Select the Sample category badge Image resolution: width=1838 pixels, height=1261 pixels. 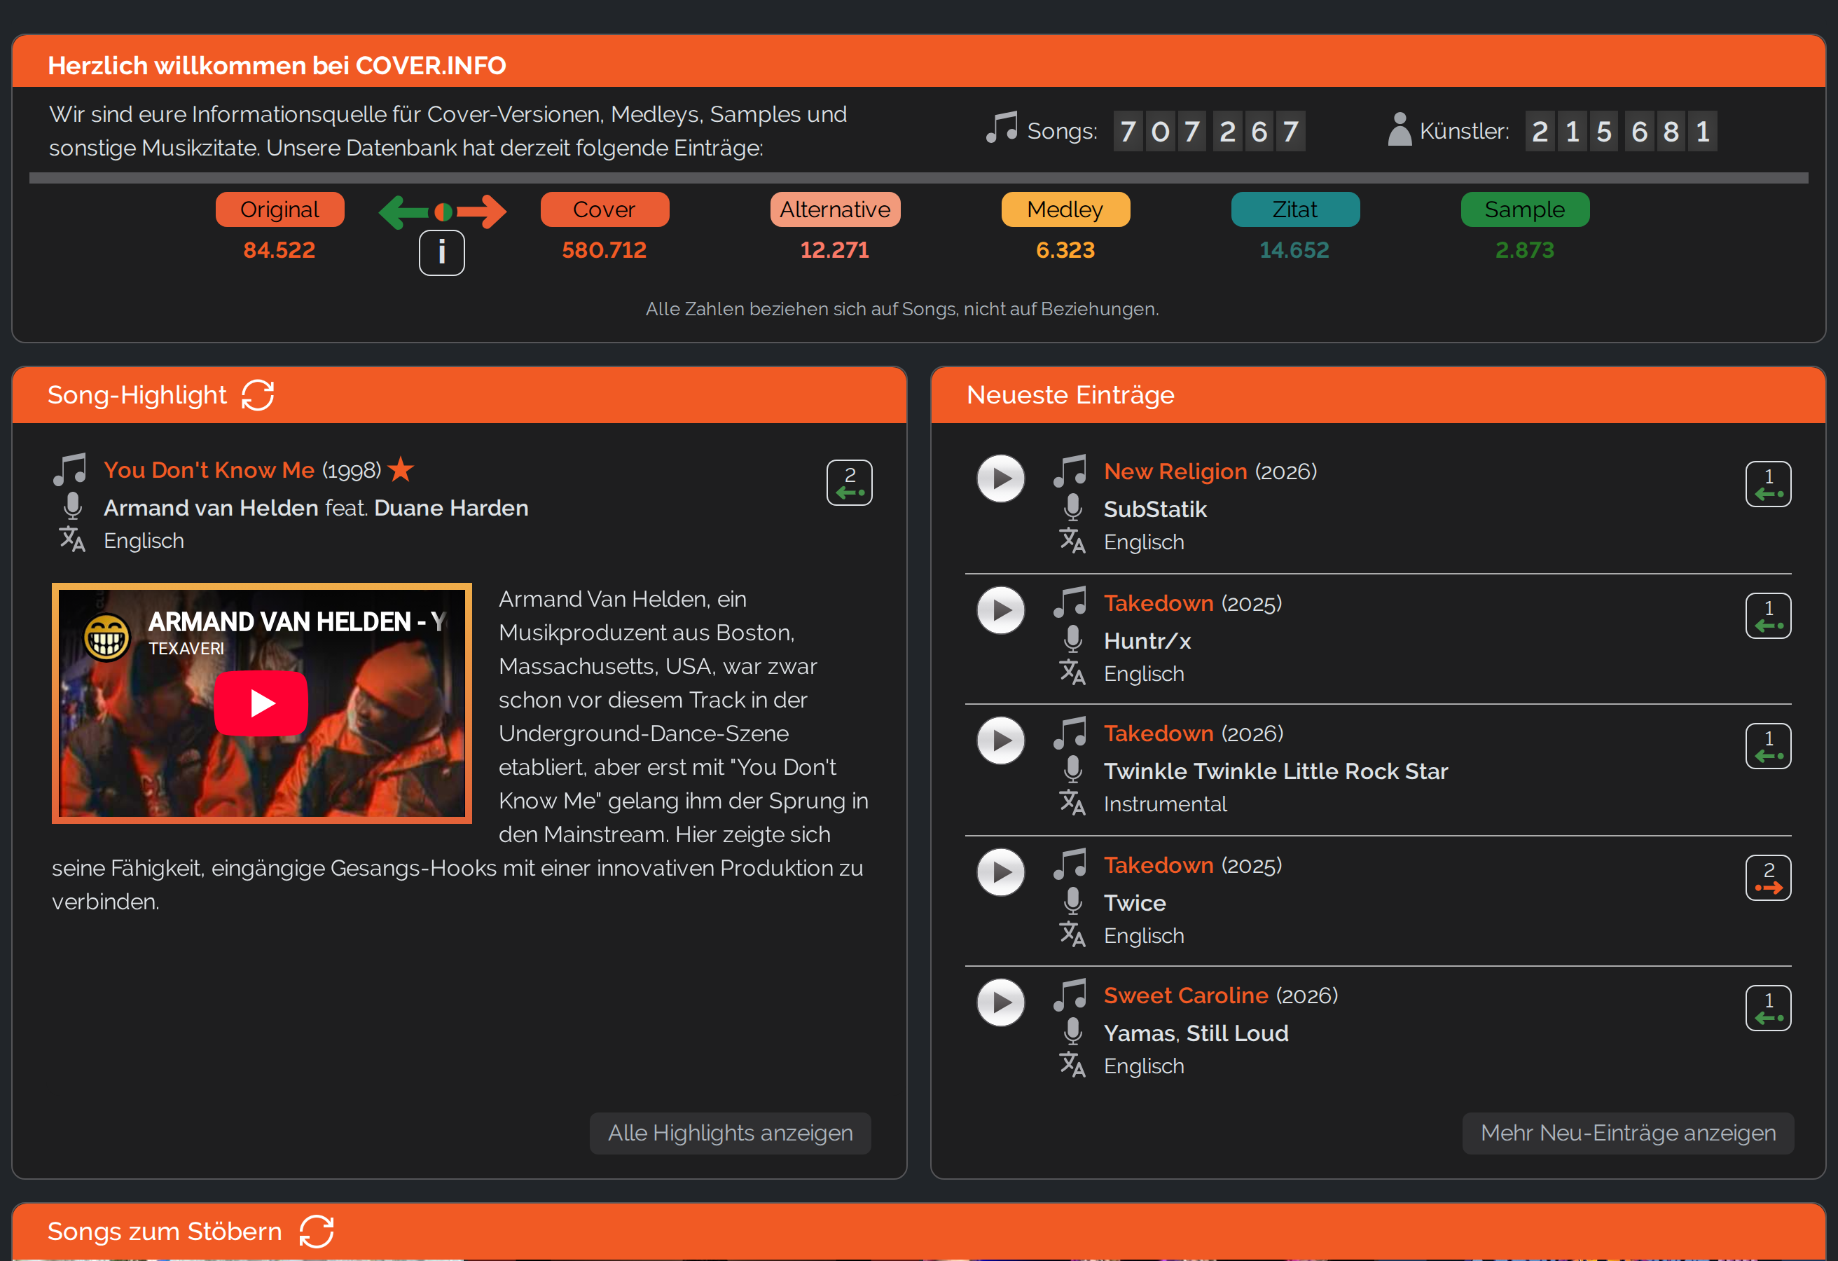point(1525,209)
